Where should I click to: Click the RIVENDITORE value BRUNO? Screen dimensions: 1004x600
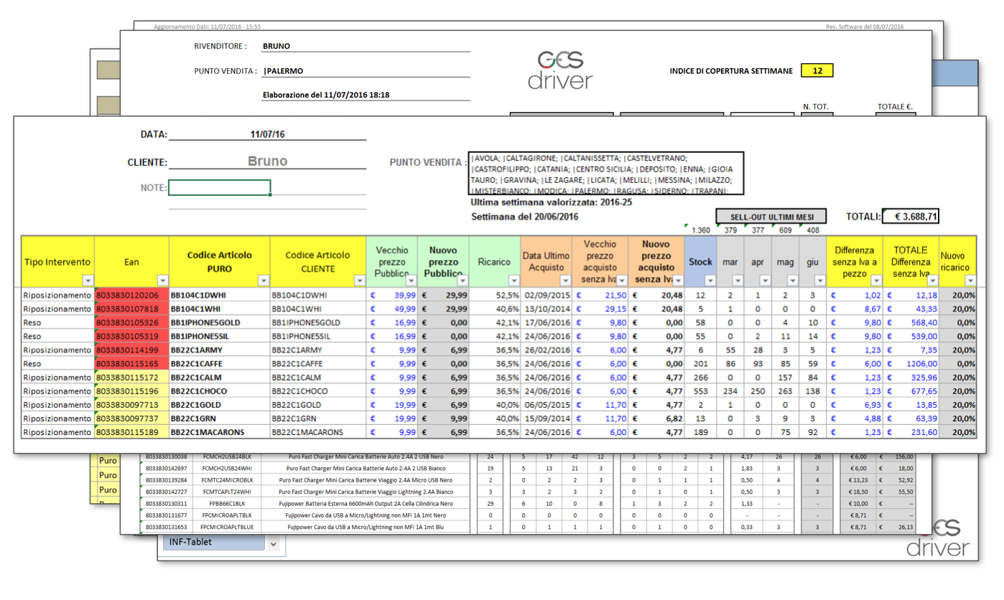click(276, 46)
